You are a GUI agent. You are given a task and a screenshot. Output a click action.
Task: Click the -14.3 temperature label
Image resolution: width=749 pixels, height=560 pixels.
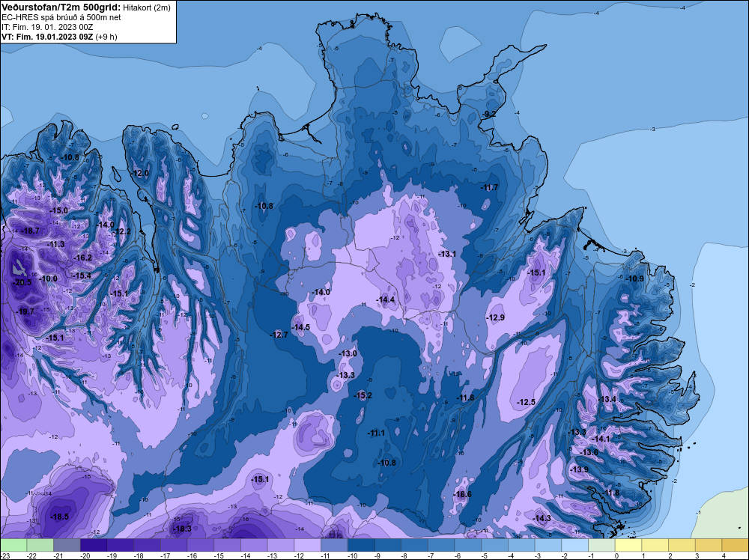(542, 518)
